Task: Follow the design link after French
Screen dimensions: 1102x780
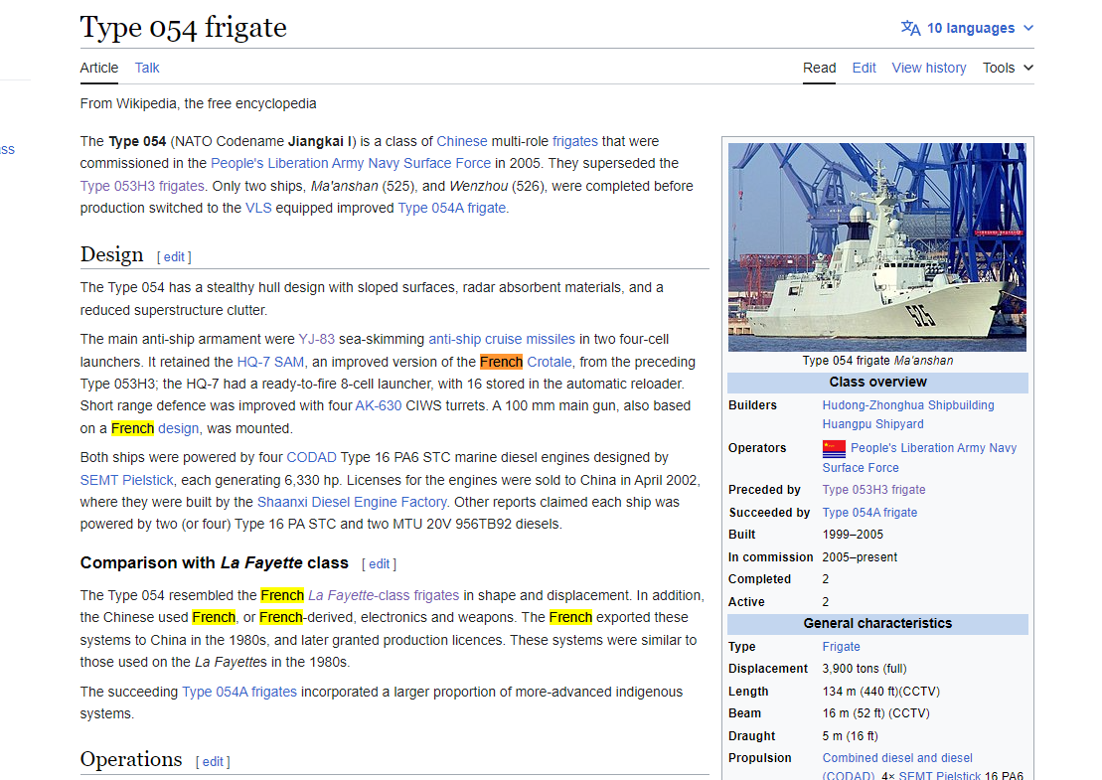Action: (179, 428)
